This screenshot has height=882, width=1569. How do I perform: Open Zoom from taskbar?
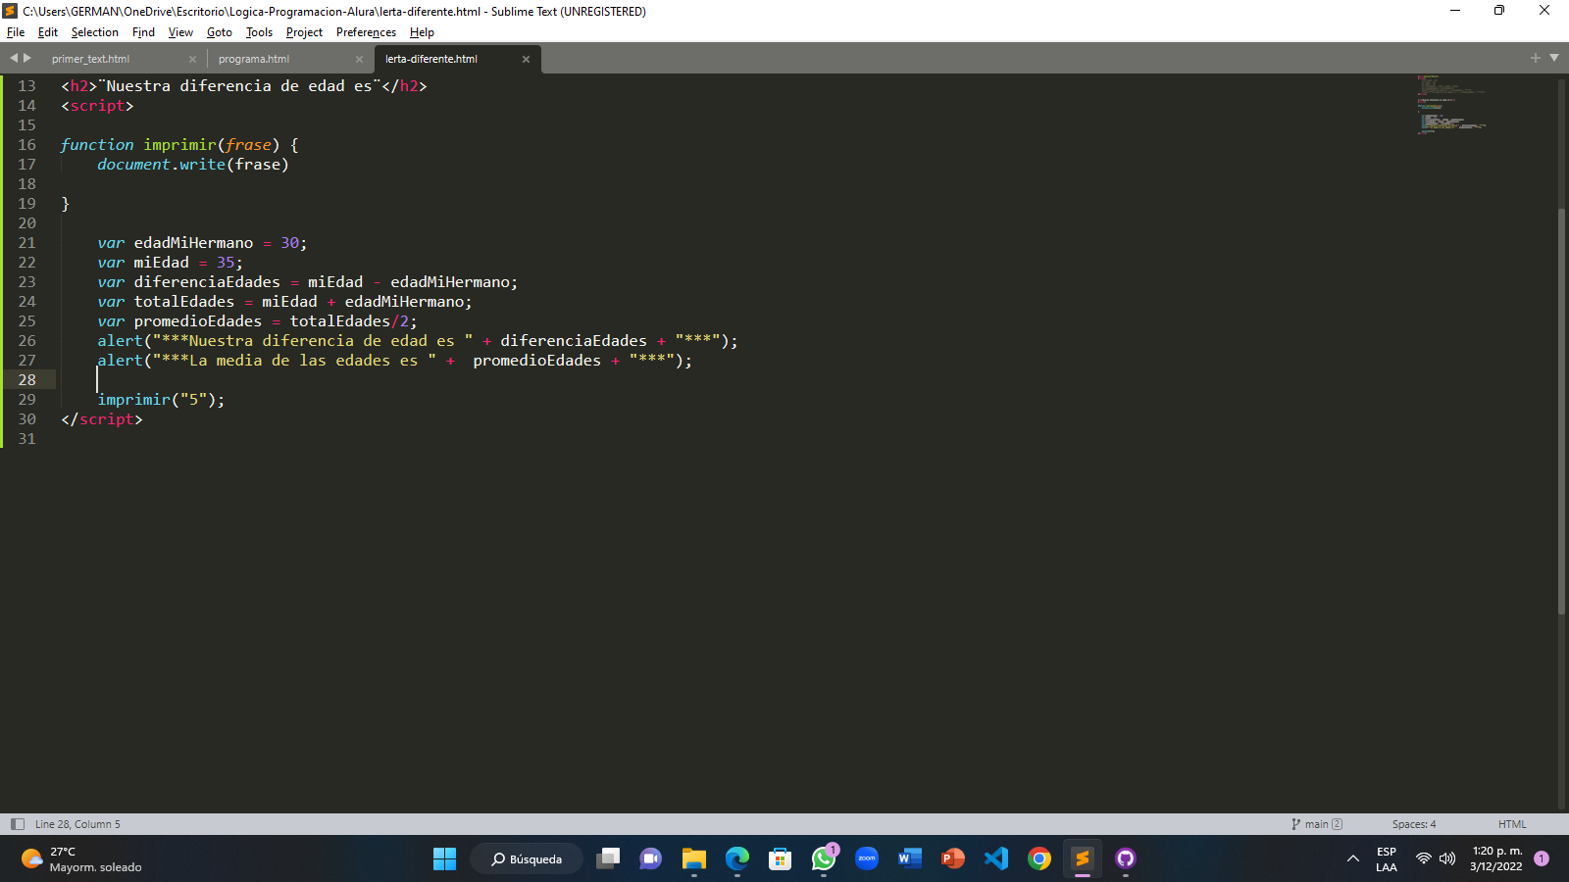867,859
